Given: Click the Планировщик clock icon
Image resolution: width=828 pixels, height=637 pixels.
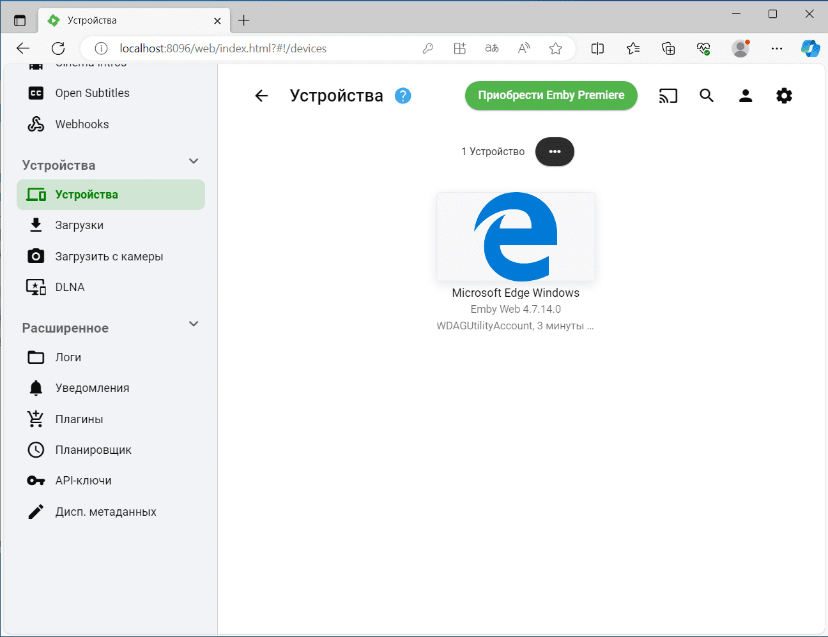Looking at the screenshot, I should point(36,450).
